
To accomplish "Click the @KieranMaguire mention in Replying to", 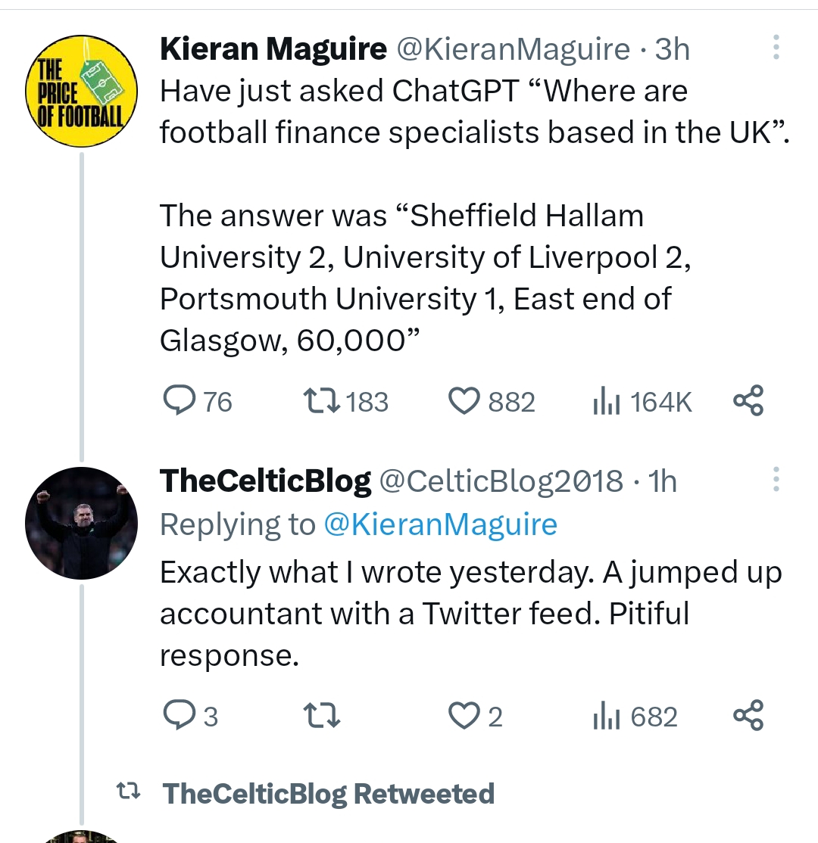I will pyautogui.click(x=440, y=524).
